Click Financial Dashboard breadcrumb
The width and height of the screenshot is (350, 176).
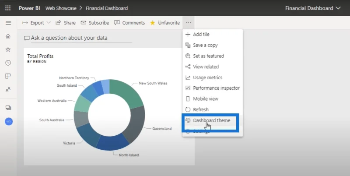click(x=107, y=8)
